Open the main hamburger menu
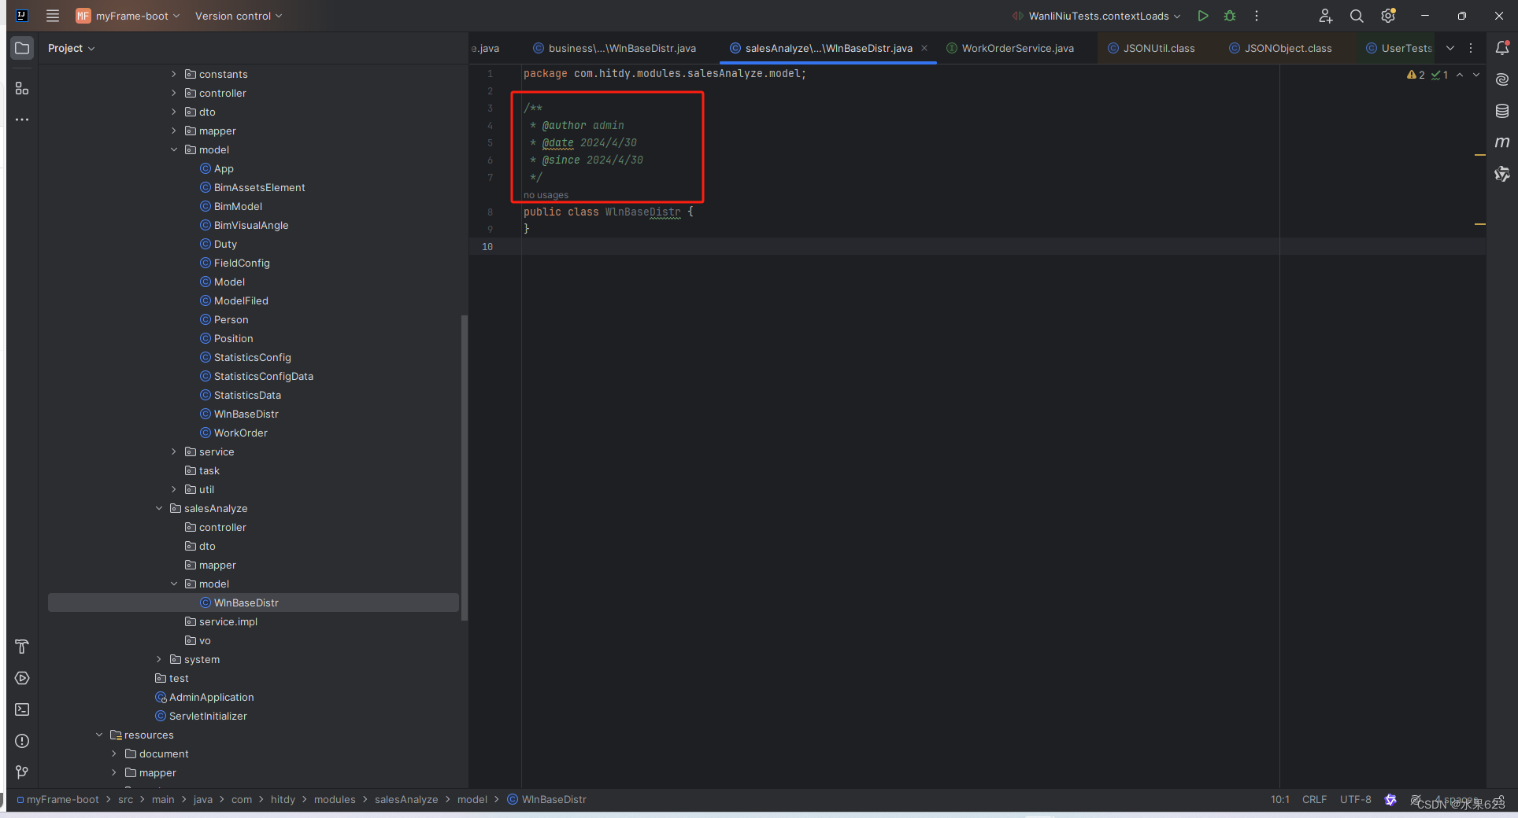Viewport: 1518px width, 818px height. point(53,16)
